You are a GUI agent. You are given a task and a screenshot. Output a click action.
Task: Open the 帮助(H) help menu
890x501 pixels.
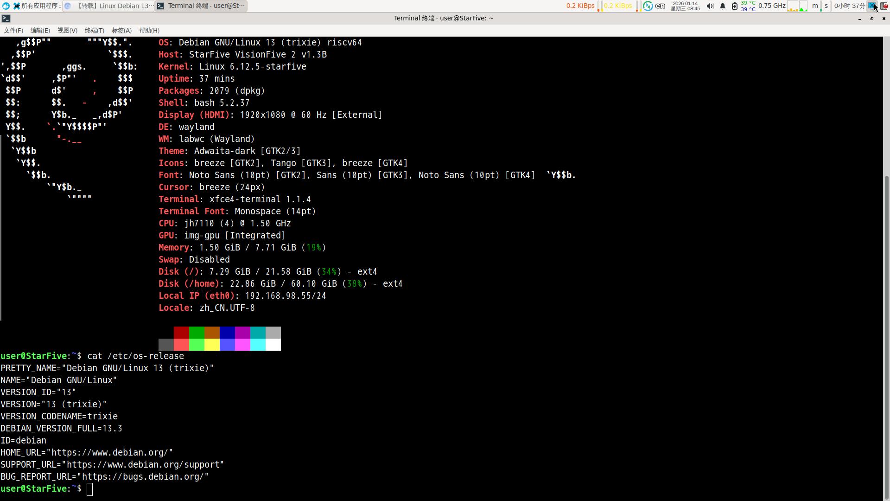coord(149,31)
